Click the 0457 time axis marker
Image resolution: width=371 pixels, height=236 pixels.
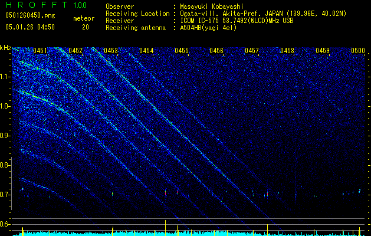pos(252,51)
